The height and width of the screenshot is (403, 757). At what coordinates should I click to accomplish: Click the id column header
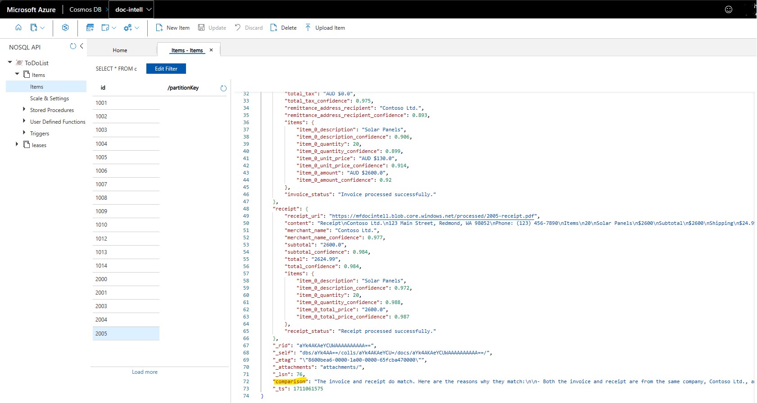coord(103,88)
